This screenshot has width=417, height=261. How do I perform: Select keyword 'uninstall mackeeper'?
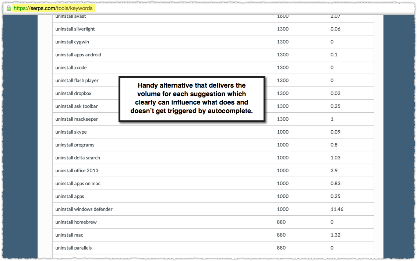(77, 119)
